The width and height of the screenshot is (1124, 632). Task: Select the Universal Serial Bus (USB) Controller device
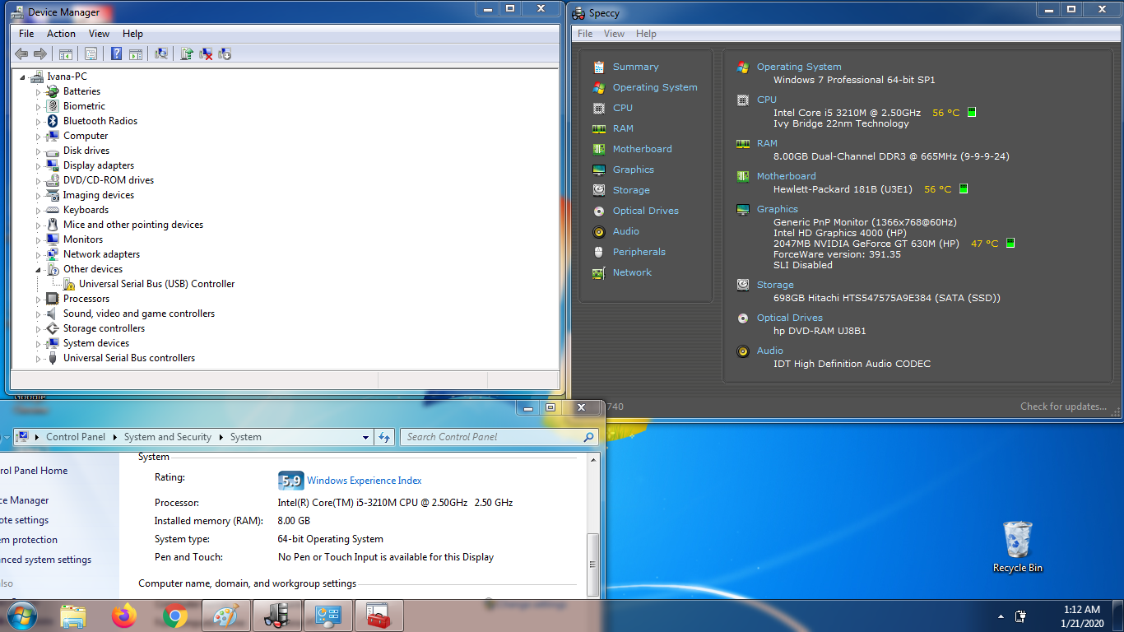coord(156,284)
